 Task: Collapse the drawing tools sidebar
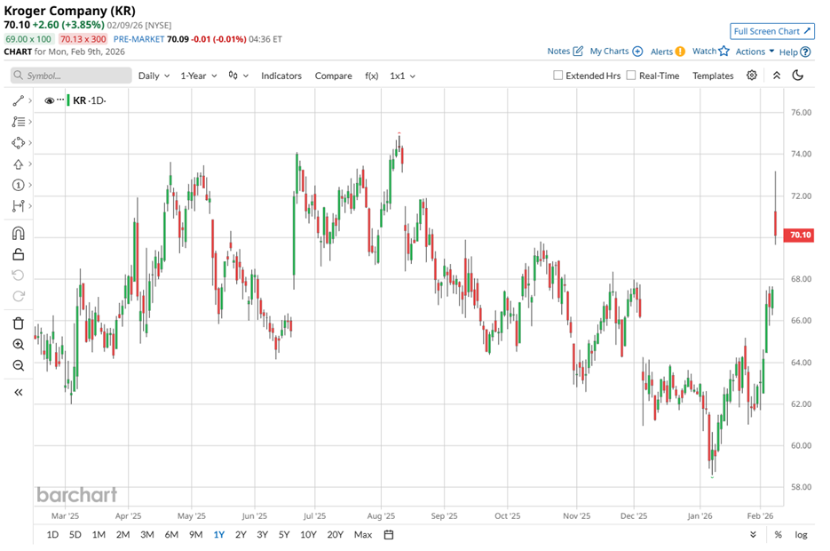tap(18, 392)
